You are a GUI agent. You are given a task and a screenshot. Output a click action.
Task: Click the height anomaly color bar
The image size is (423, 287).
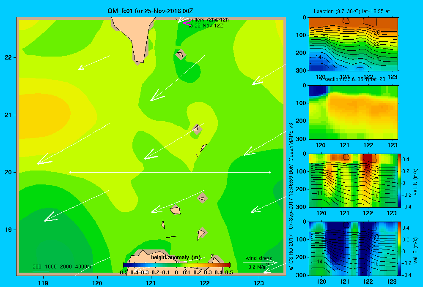[177, 265]
